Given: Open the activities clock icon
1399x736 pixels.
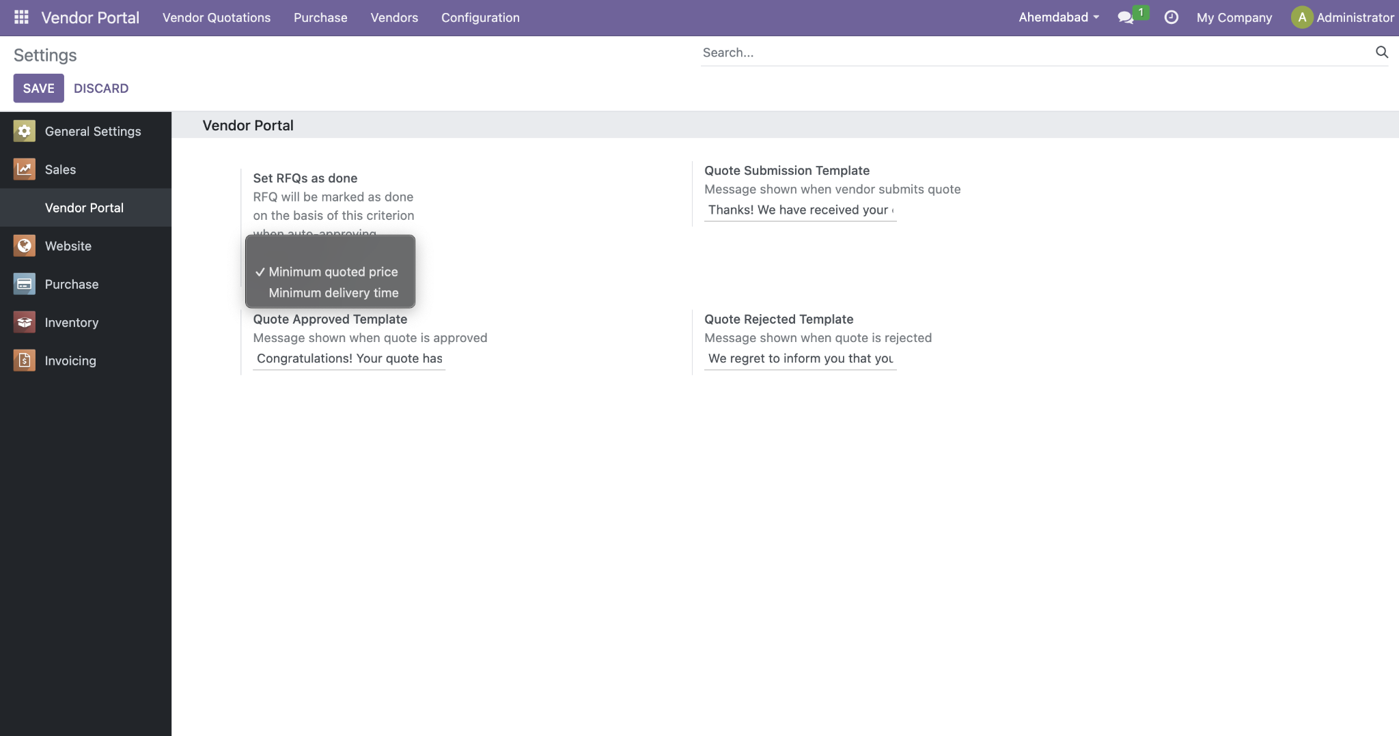Looking at the screenshot, I should coord(1171,17).
